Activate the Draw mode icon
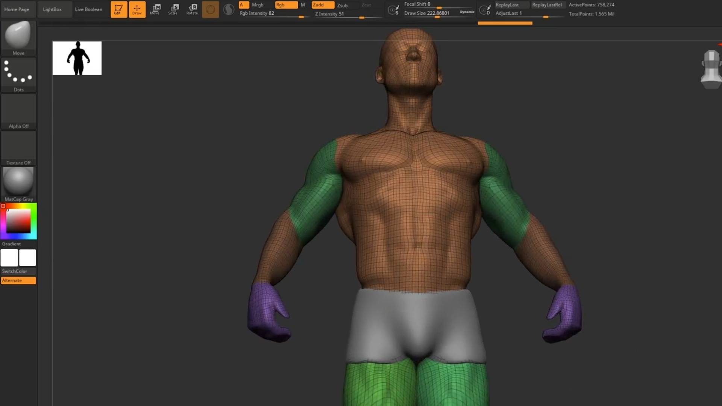 click(x=137, y=9)
